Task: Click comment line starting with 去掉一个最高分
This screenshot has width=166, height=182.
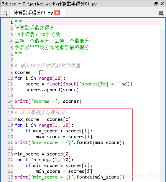Action: tap(52, 41)
